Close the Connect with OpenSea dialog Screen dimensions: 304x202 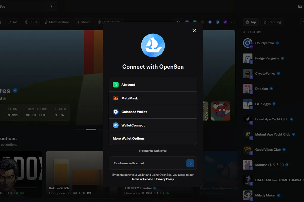click(x=194, y=31)
